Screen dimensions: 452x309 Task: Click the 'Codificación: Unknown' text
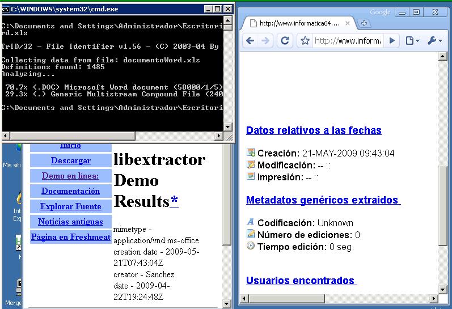pos(305,223)
